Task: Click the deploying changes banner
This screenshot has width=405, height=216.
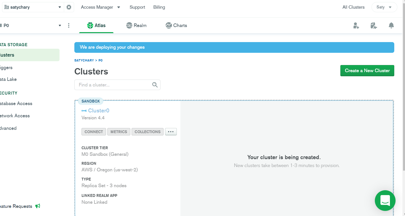Action: coord(234,47)
